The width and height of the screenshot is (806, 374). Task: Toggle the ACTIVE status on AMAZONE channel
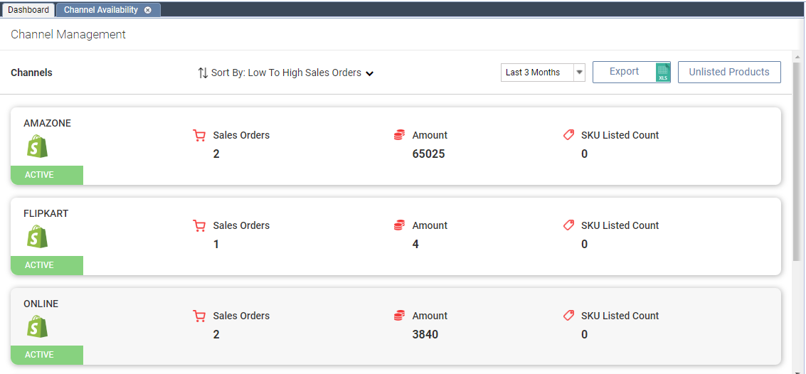pos(47,175)
